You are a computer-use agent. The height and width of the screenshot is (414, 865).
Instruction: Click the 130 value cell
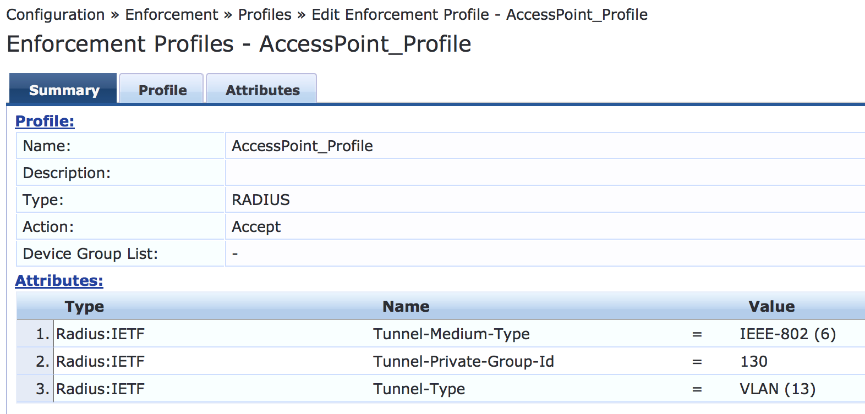pyautogui.click(x=754, y=361)
